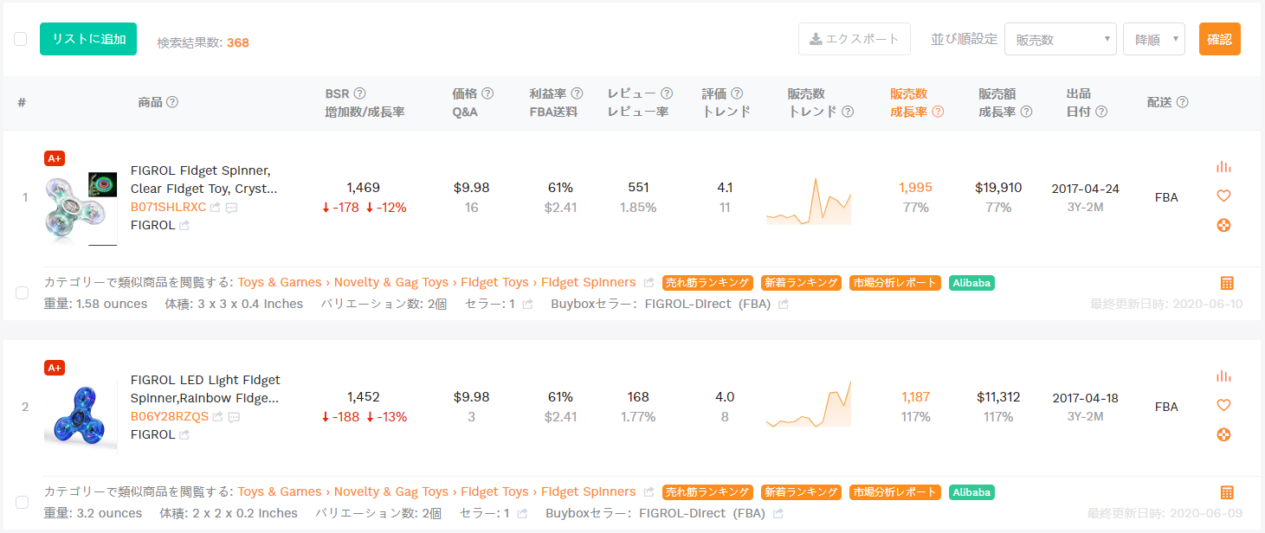Click the calculator icon in first product row

point(1227,283)
